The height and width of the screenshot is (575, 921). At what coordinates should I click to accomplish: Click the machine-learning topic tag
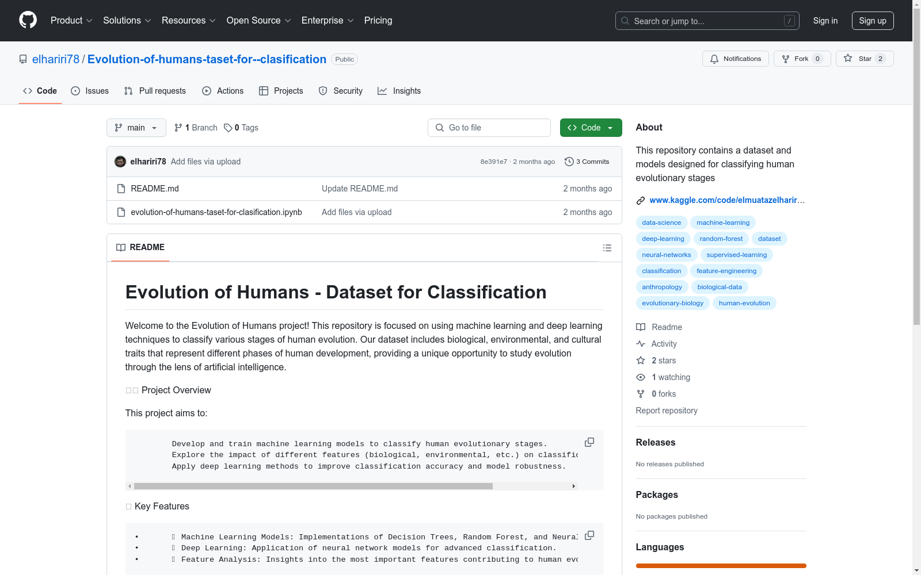coord(723,223)
